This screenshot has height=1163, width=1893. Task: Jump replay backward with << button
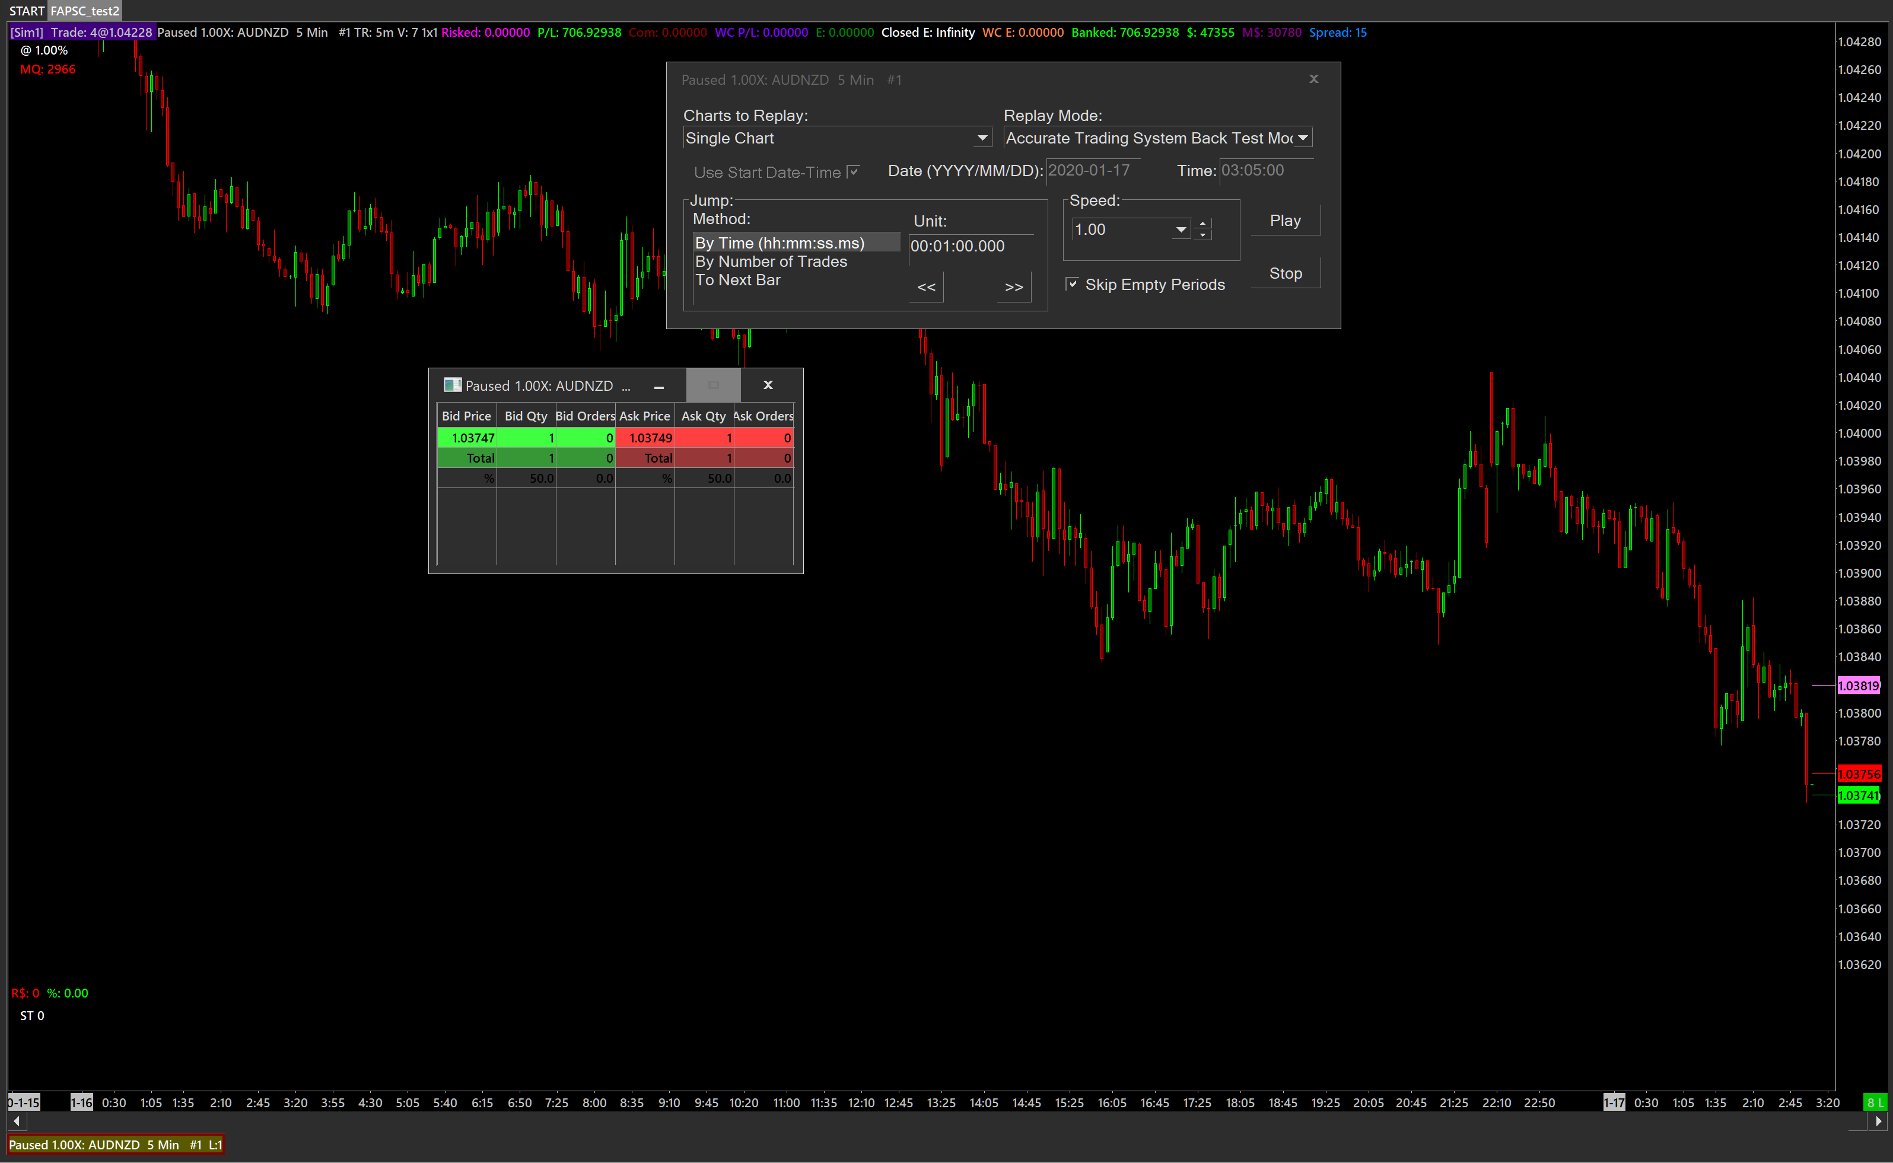tap(926, 287)
